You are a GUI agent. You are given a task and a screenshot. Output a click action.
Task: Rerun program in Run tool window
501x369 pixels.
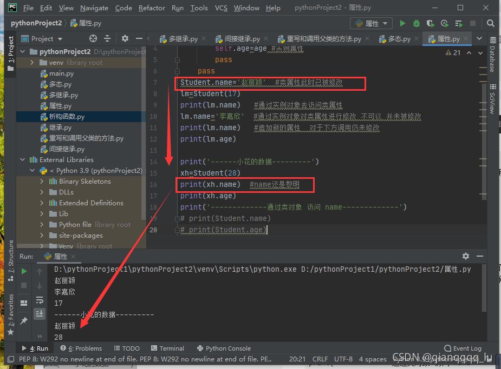coord(24,271)
